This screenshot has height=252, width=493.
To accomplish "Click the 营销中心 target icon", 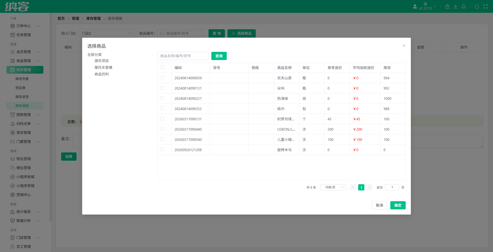I will tap(13, 195).
